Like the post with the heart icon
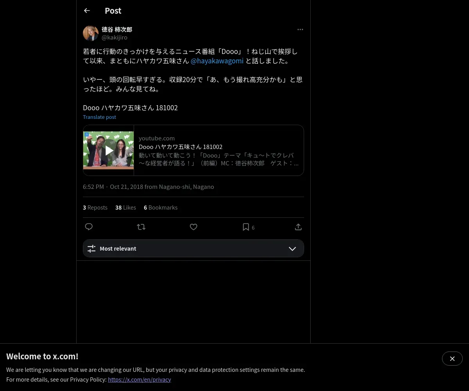This screenshot has height=391, width=469. 193,227
